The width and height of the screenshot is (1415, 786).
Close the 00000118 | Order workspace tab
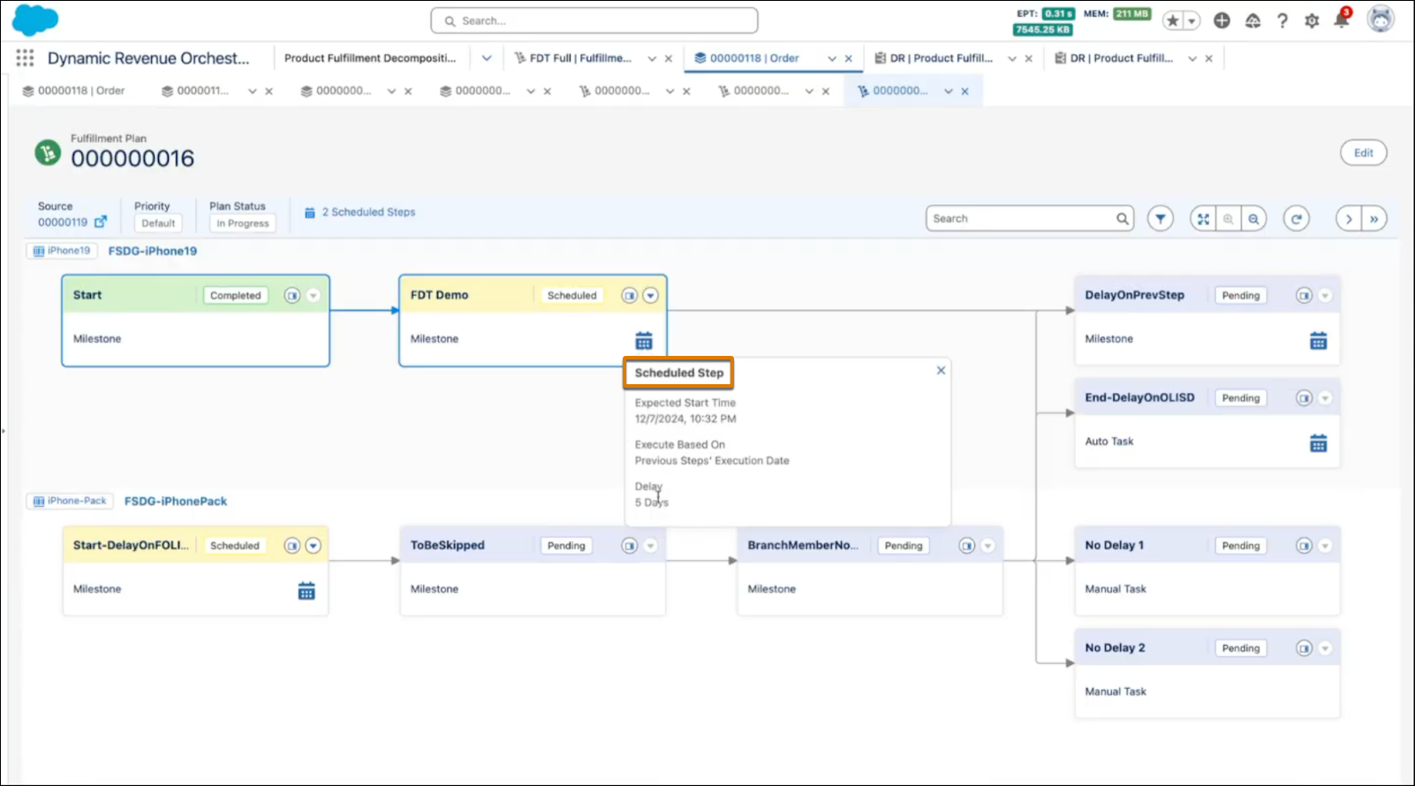tap(849, 58)
